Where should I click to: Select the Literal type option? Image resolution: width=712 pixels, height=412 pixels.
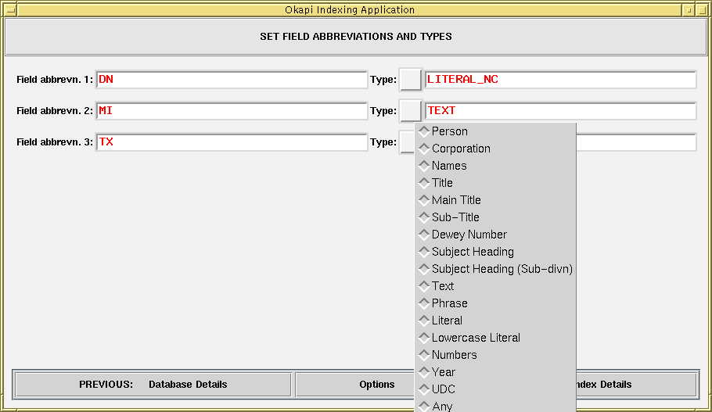pyautogui.click(x=495, y=321)
